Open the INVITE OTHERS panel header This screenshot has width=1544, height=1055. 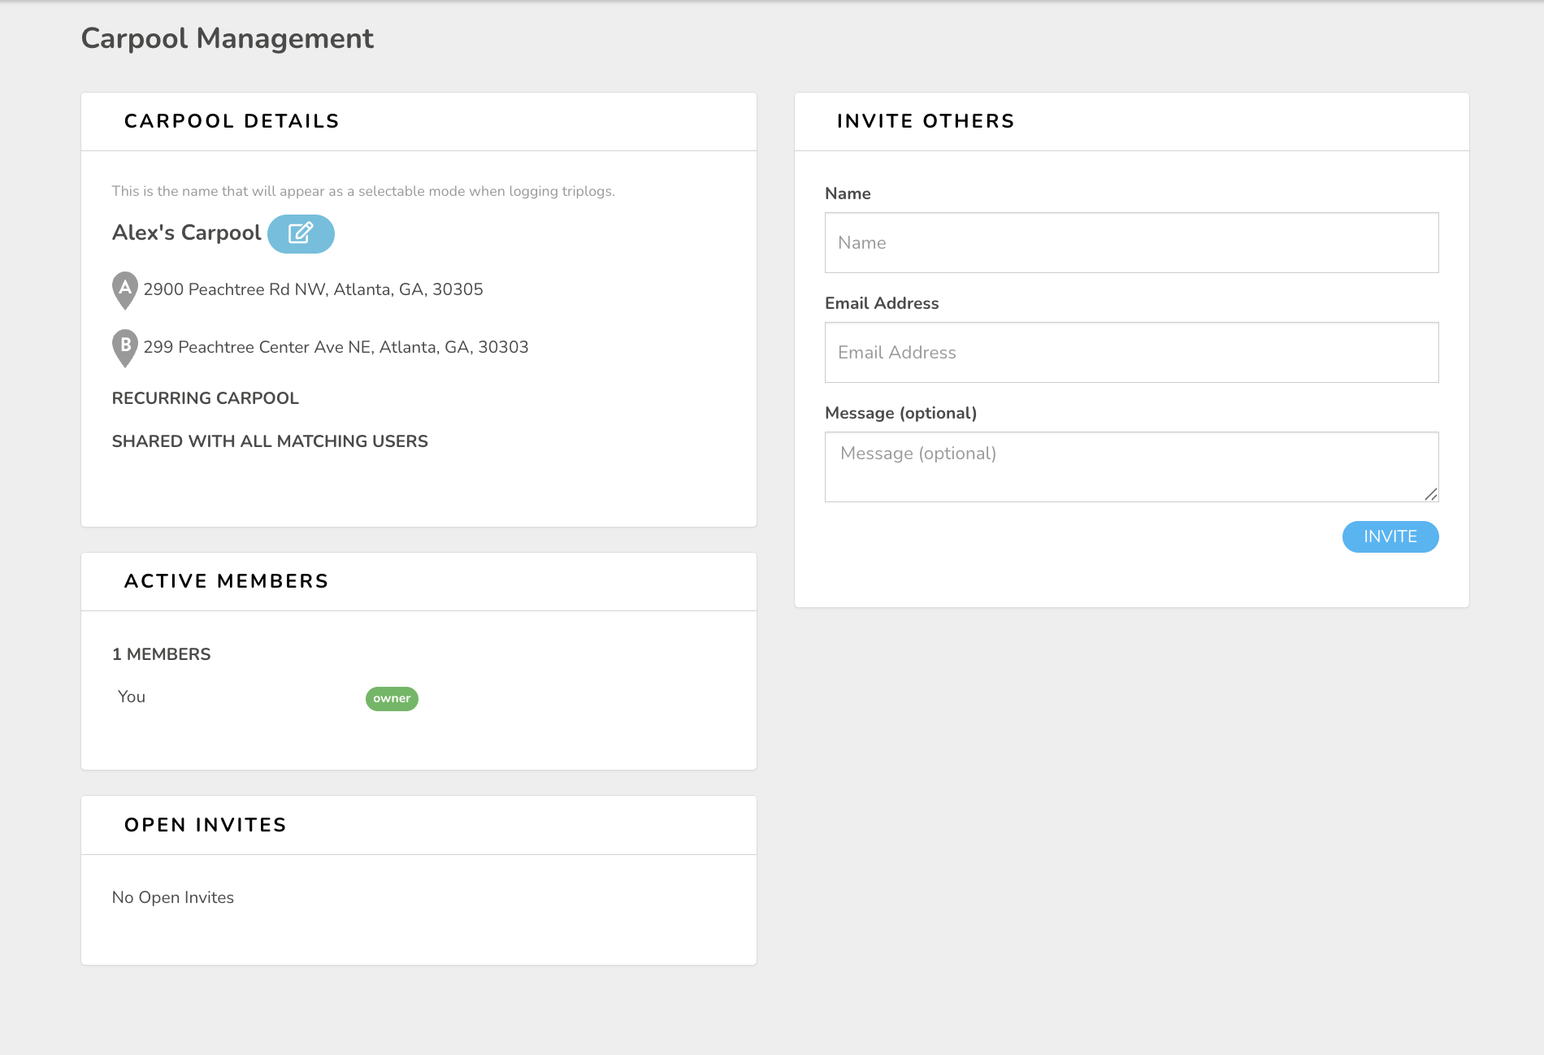[924, 120]
